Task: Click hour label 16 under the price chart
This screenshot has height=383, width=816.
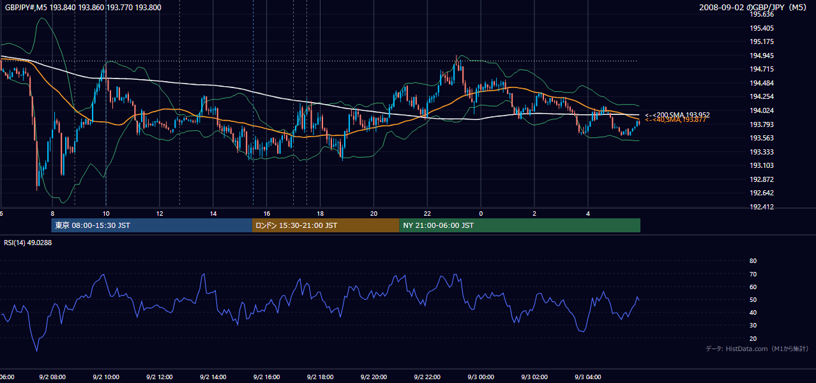Action: tap(267, 213)
